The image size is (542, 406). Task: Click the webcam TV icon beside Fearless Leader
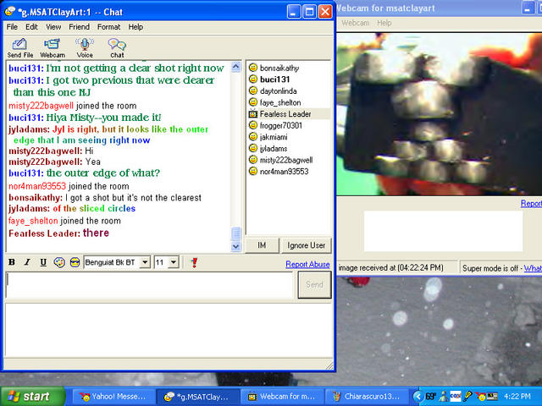click(x=253, y=113)
